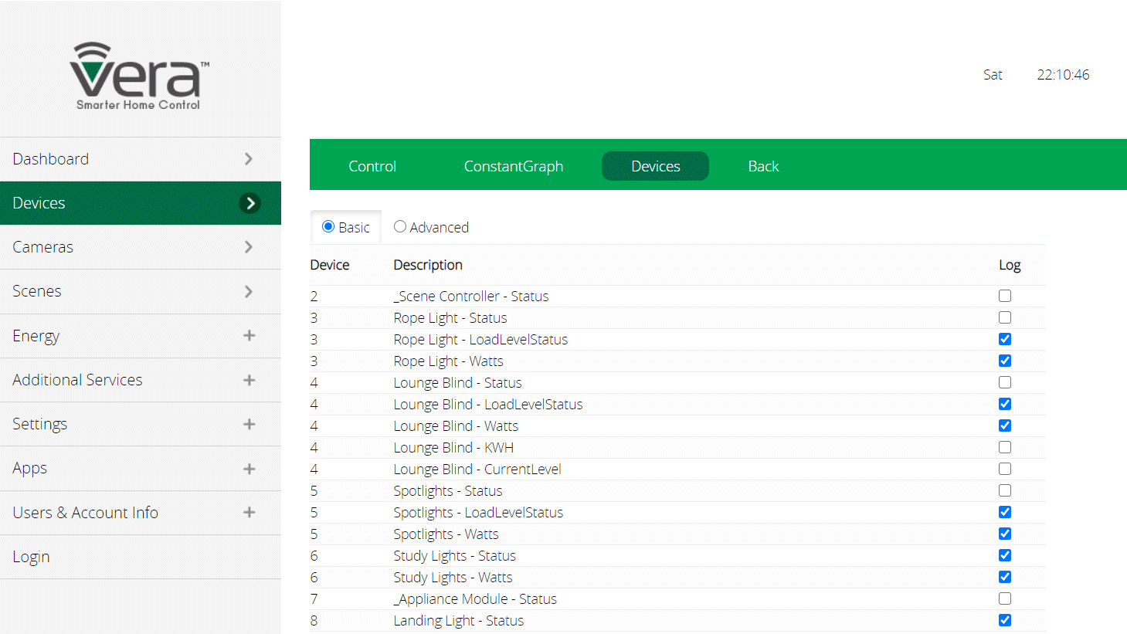The height and width of the screenshot is (634, 1127).
Task: Click the Cameras chevron arrow icon
Action: click(249, 247)
